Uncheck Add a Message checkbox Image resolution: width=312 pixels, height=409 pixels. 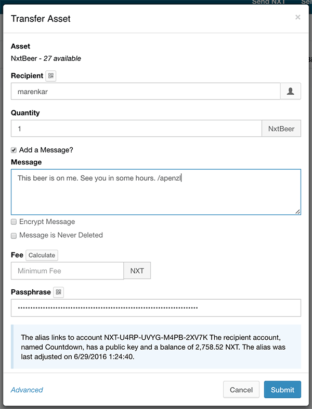click(x=14, y=150)
